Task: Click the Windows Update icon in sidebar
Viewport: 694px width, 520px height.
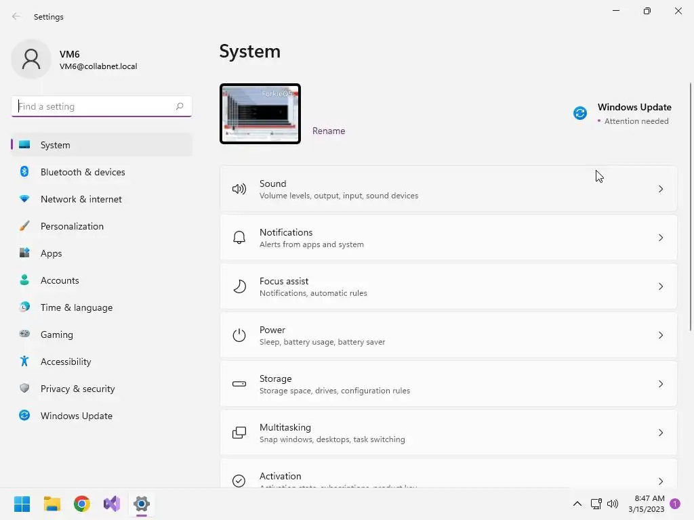Action: point(24,415)
